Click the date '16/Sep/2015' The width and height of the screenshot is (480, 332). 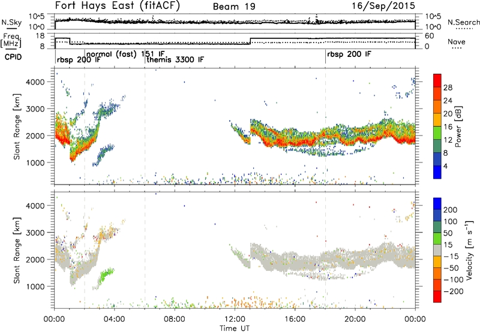[x=383, y=6]
